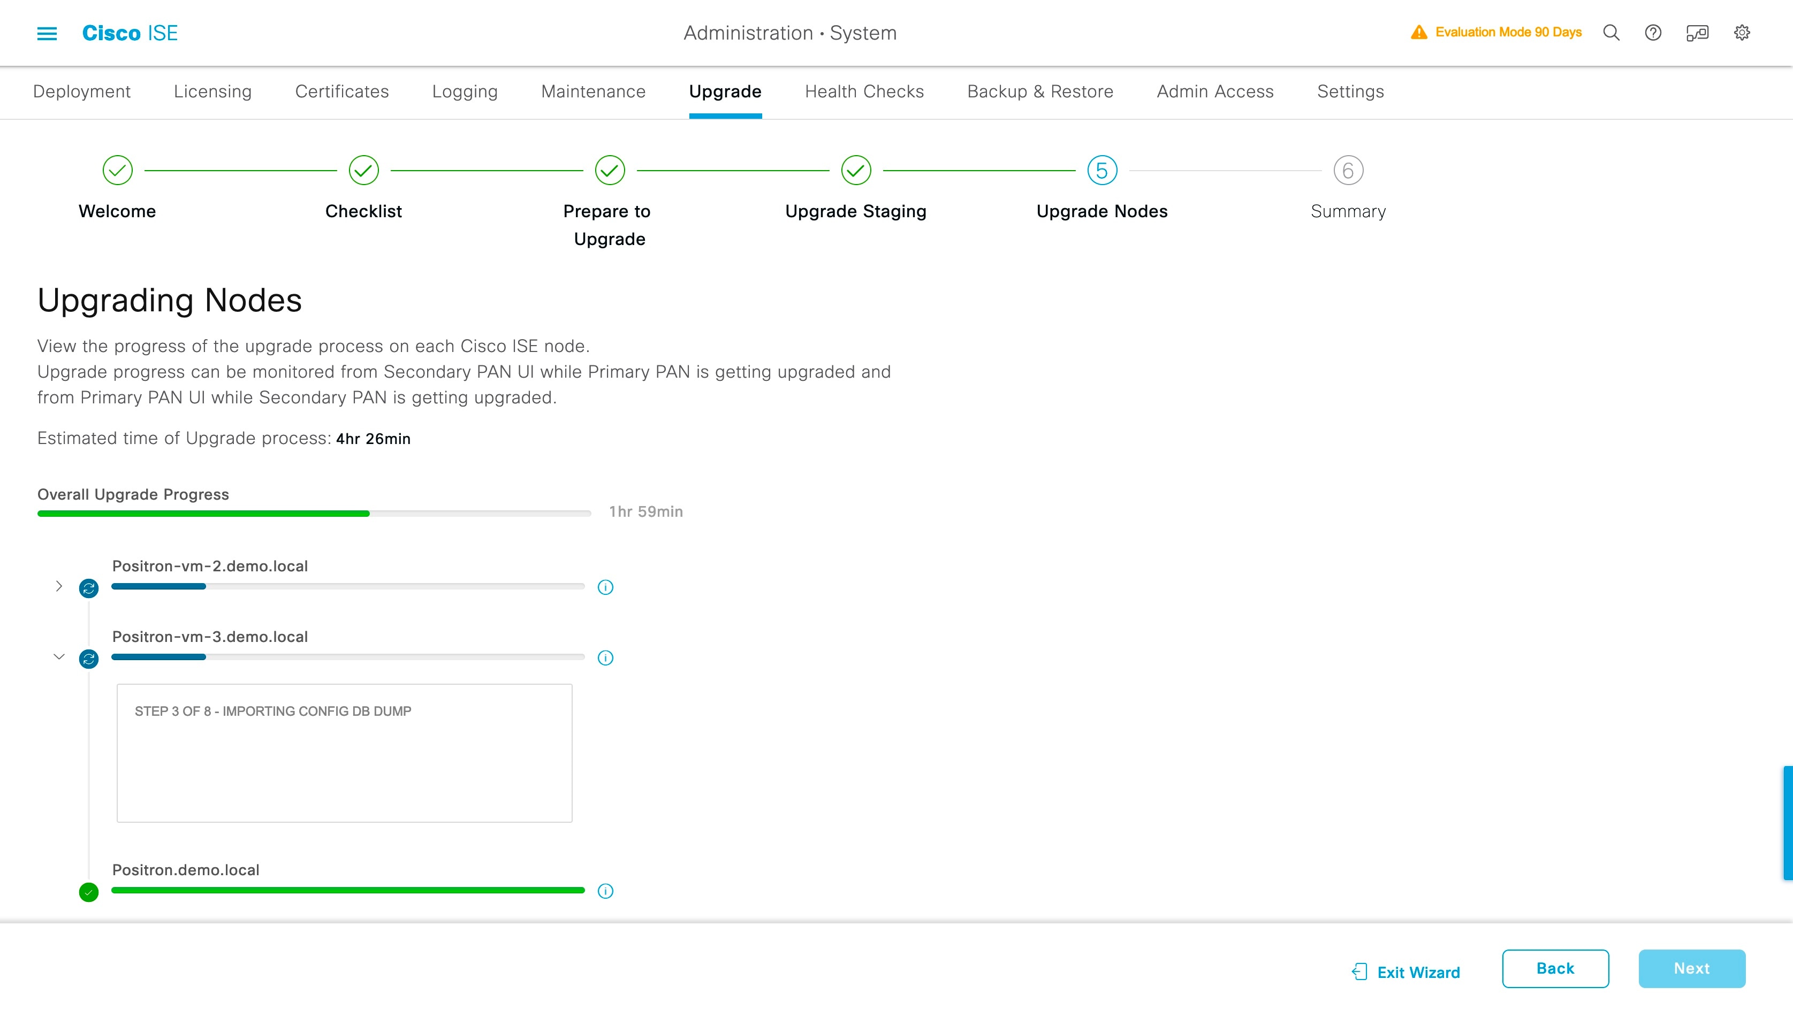Open the help question mark icon
This screenshot has height=1010, width=1793.
click(1653, 33)
